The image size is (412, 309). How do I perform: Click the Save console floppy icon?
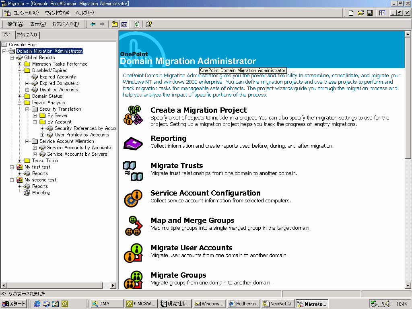pos(370,13)
